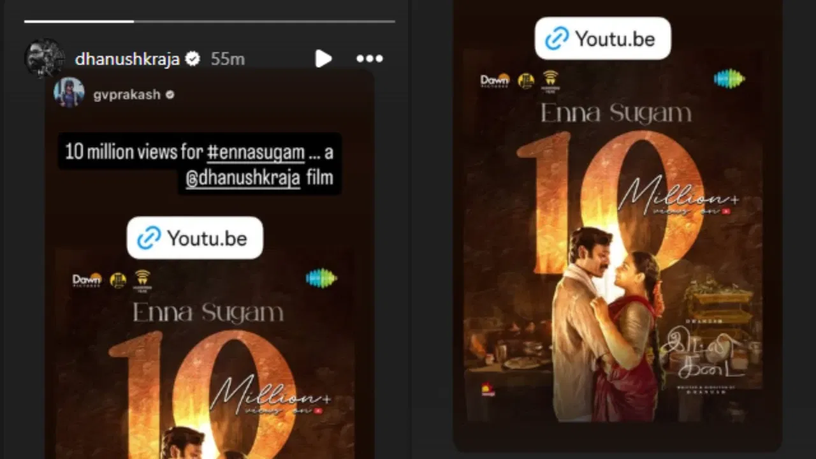Click Saregama waveform logo on left poster
Viewport: 816px width, 459px height.
pyautogui.click(x=321, y=278)
